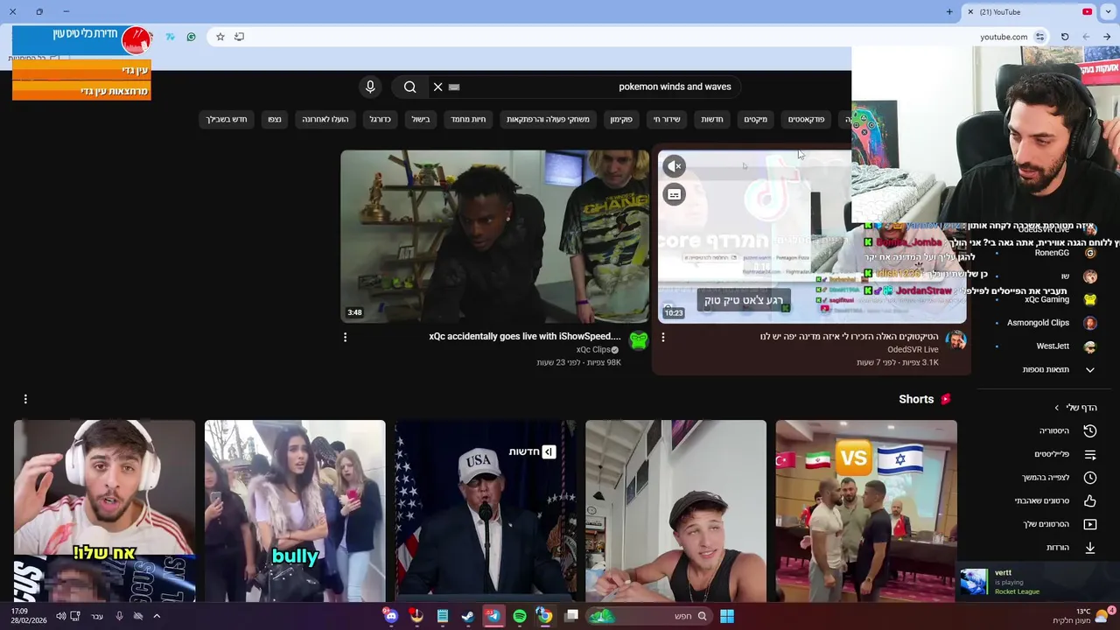
Task: Open Spotify from the taskbar
Action: (520, 616)
